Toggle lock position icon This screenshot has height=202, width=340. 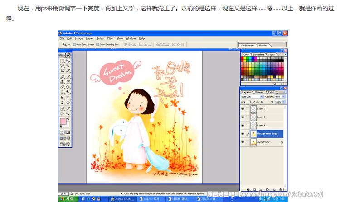click(x=257, y=102)
